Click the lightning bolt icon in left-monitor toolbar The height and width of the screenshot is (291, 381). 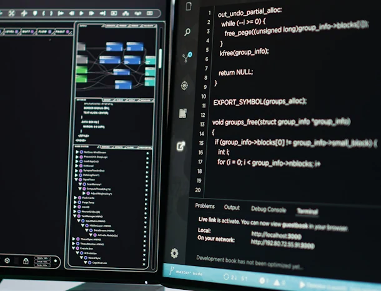point(24,13)
